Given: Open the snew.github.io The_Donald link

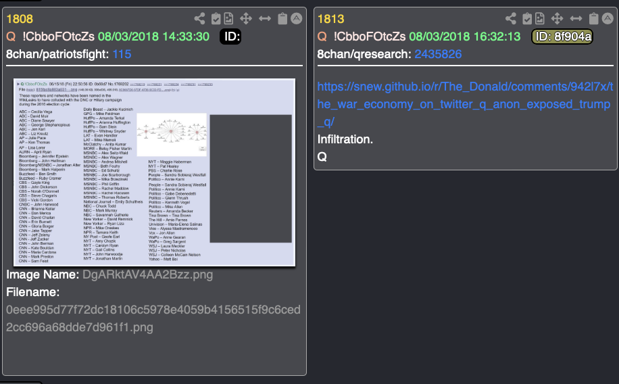Looking at the screenshot, I should pos(465,104).
